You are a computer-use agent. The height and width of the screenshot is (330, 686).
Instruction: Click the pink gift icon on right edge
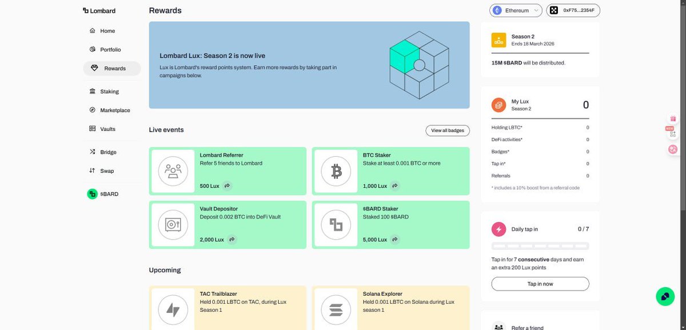[x=673, y=119]
